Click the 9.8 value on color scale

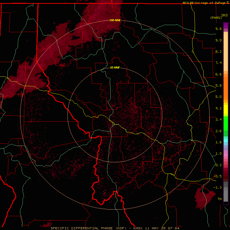(x=218, y=29)
